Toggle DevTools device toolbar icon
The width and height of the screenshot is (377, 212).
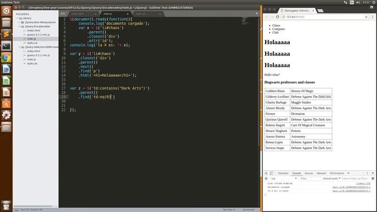tap(272, 173)
